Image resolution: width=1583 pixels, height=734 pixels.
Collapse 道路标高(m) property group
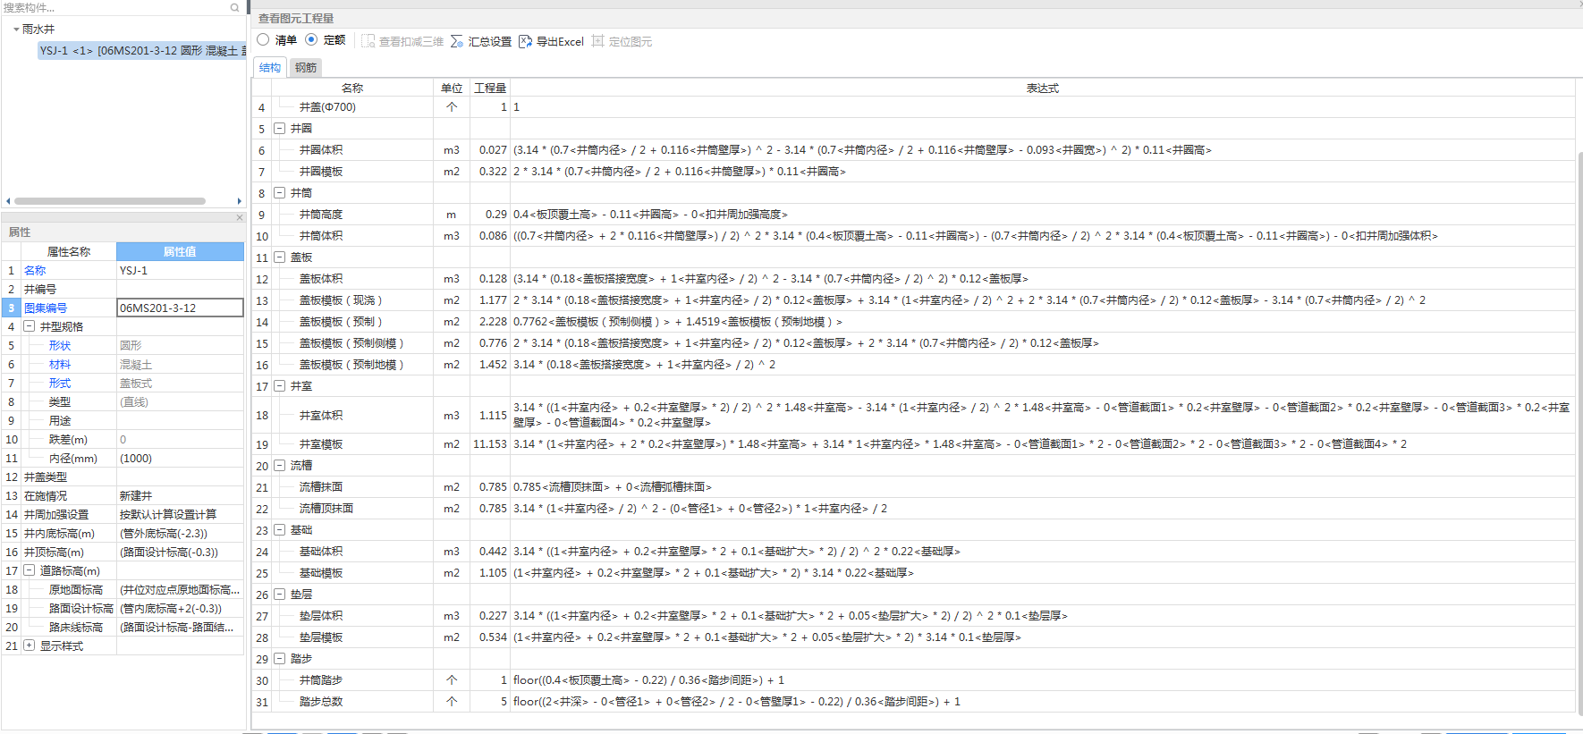(30, 570)
